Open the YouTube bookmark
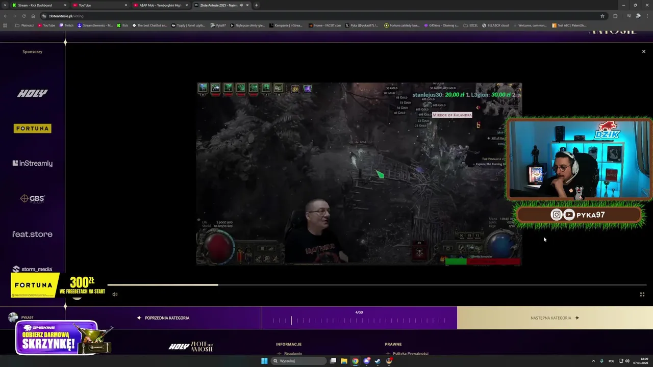This screenshot has height=367, width=653. [46, 25]
